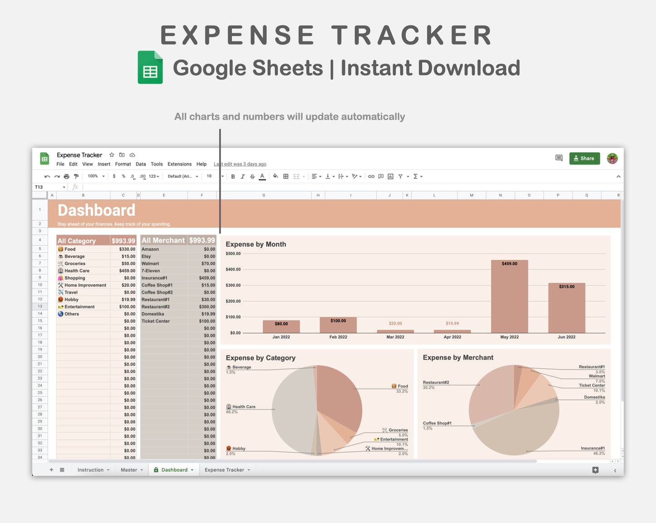Click the Insert link icon
This screenshot has width=656, height=523.
(371, 176)
